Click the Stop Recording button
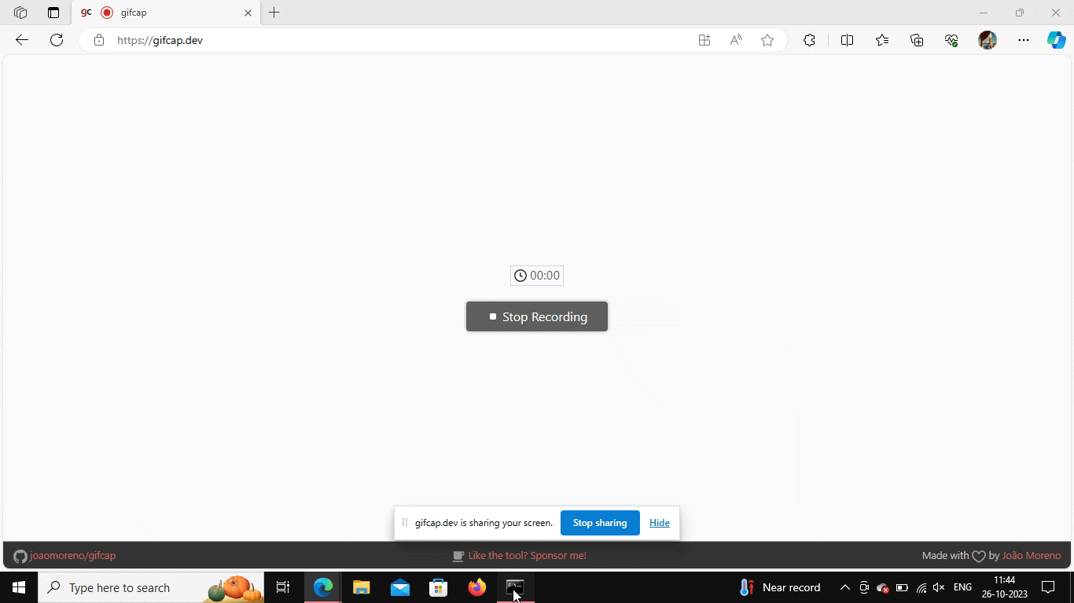 537,316
